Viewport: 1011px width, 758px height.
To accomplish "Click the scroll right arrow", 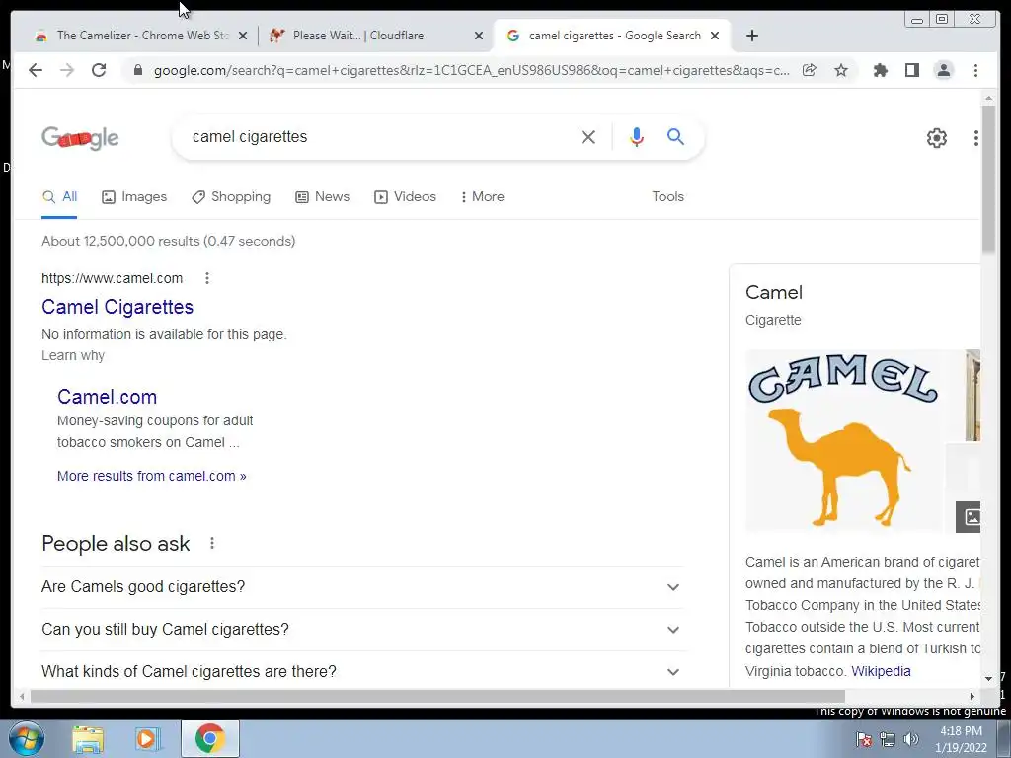I will [972, 696].
